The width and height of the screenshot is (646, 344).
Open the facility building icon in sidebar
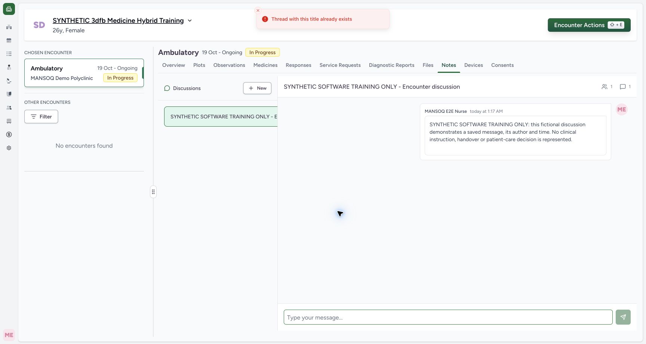[x=9, y=27]
